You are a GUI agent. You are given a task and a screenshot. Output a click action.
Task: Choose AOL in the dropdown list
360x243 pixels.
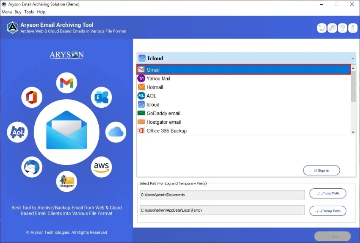(244, 96)
